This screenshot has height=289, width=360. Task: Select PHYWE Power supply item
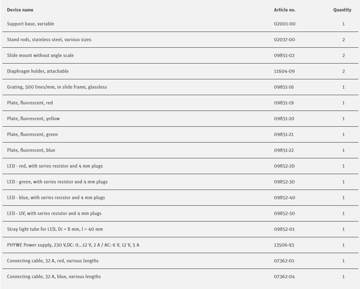coord(73,245)
